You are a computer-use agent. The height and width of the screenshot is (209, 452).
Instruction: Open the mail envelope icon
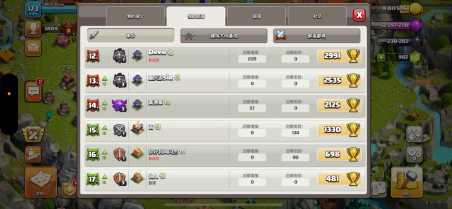pyautogui.click(x=33, y=48)
